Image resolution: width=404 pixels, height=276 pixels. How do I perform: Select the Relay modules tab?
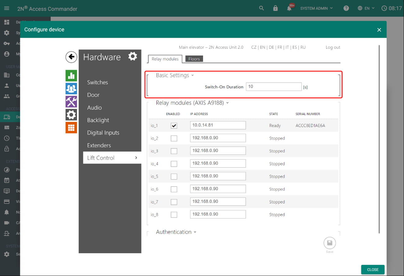[165, 59]
